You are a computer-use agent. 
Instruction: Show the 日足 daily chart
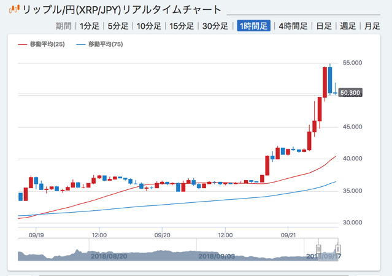point(324,26)
